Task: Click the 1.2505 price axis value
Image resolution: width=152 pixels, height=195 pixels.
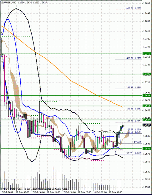Action: (x=147, y=187)
